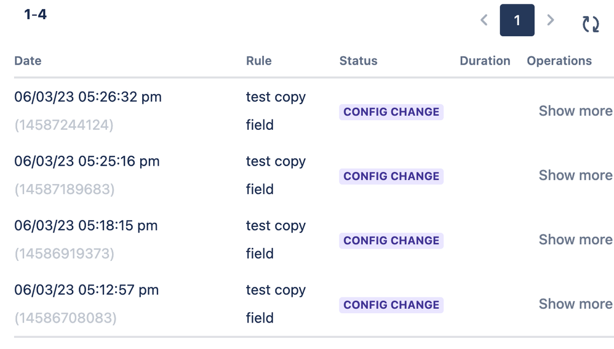This screenshot has height=349, width=614.
Task: Click the Duration column header
Action: point(485,61)
